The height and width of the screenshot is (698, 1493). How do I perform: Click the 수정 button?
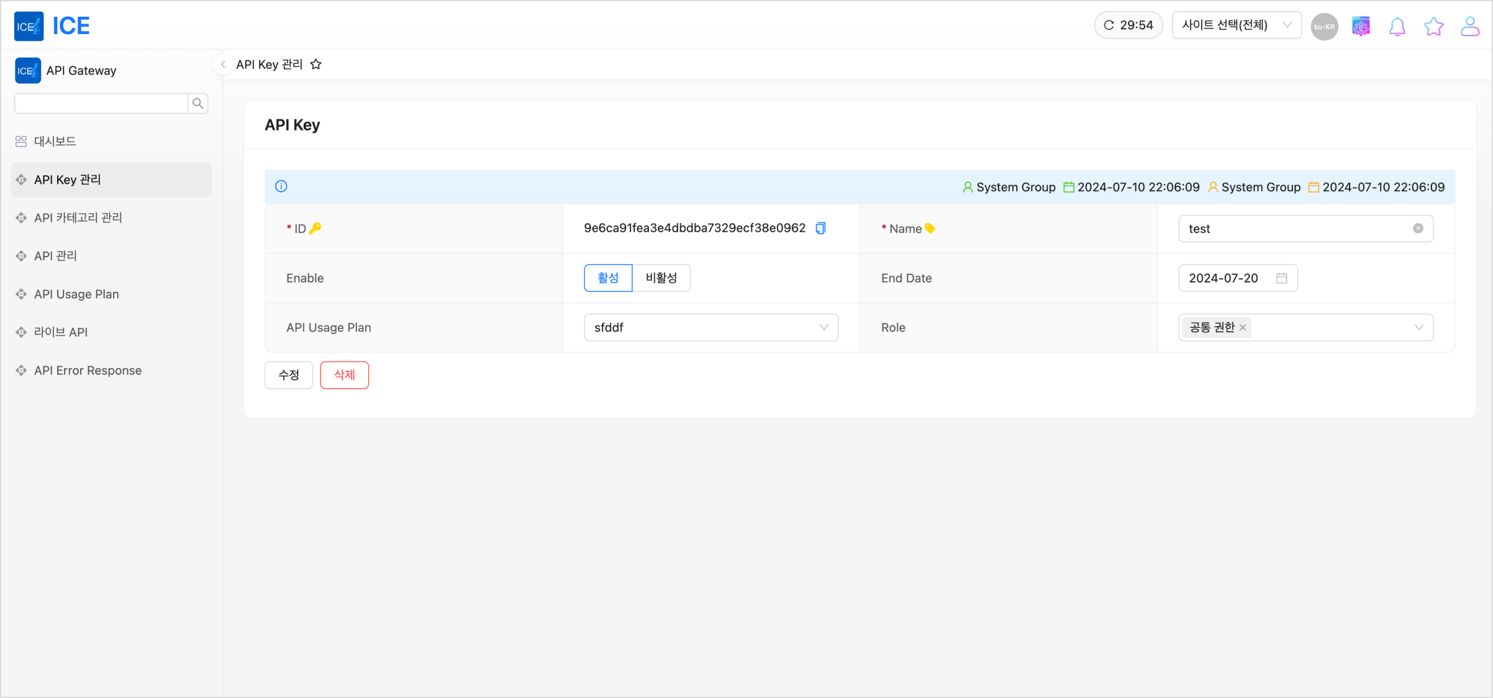tap(289, 375)
